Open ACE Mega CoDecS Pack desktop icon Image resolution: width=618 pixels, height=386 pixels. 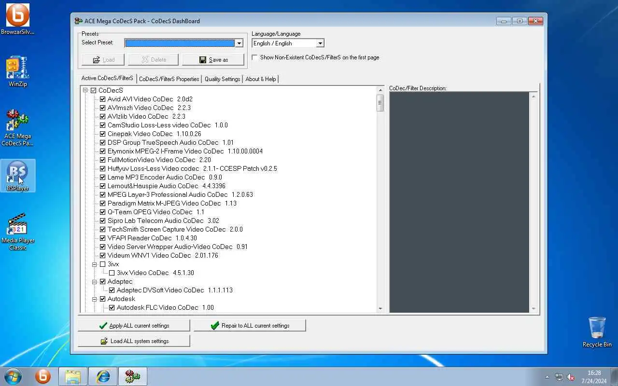[x=17, y=127]
